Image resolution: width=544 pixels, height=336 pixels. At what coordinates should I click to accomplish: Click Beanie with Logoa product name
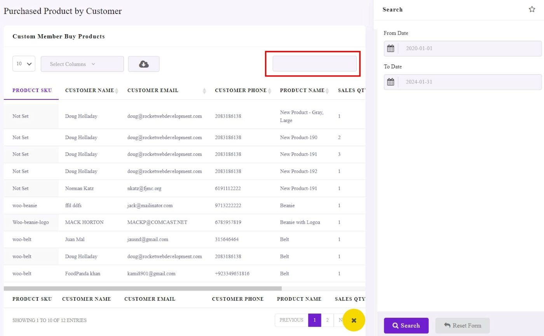coord(300,223)
